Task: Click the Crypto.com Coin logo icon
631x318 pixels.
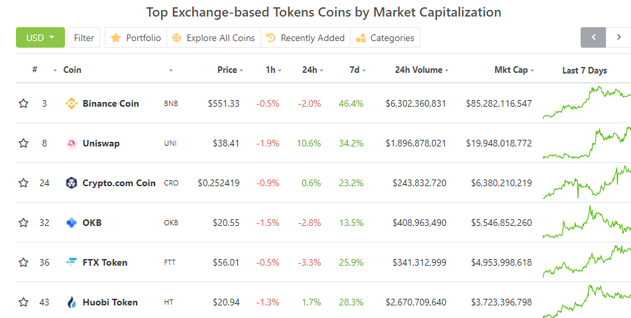Action: pyautogui.click(x=72, y=183)
